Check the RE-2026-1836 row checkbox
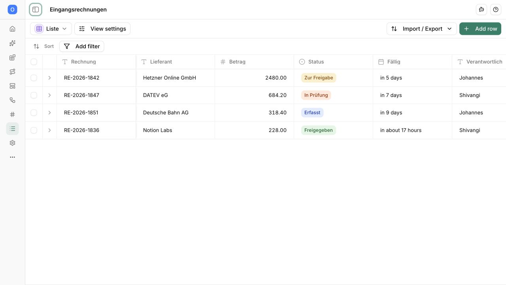The width and height of the screenshot is (506, 285). (x=34, y=130)
